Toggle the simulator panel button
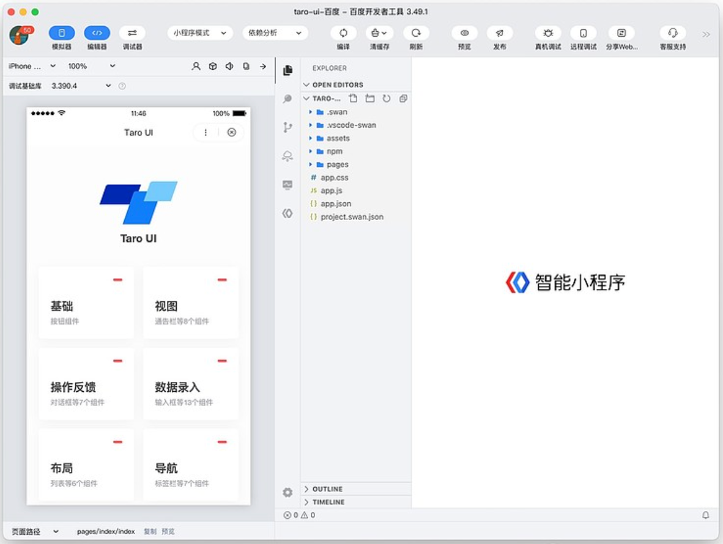Screen dimensions: 723x544 click(x=61, y=33)
